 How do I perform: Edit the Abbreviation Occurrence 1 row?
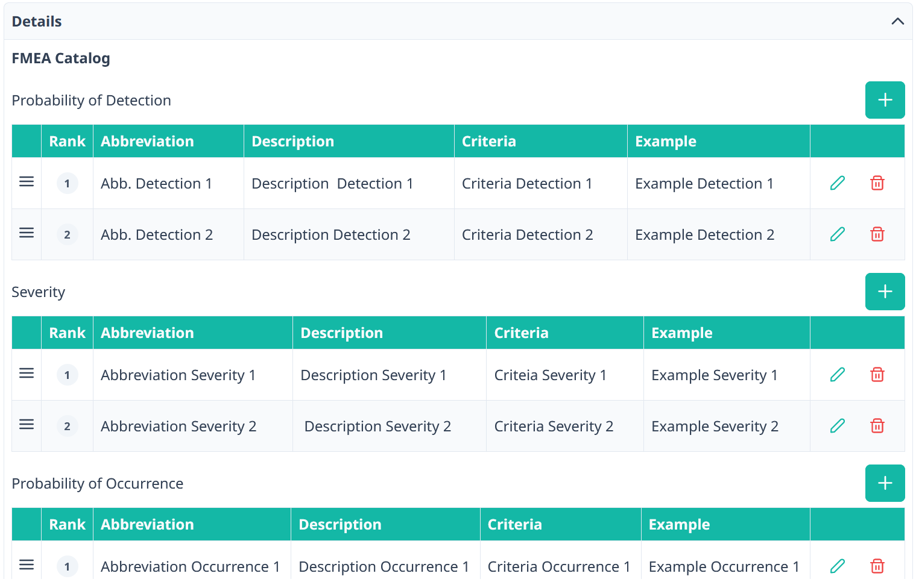838,566
